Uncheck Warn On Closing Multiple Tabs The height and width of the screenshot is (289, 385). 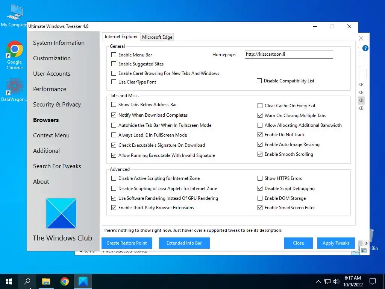(260, 115)
